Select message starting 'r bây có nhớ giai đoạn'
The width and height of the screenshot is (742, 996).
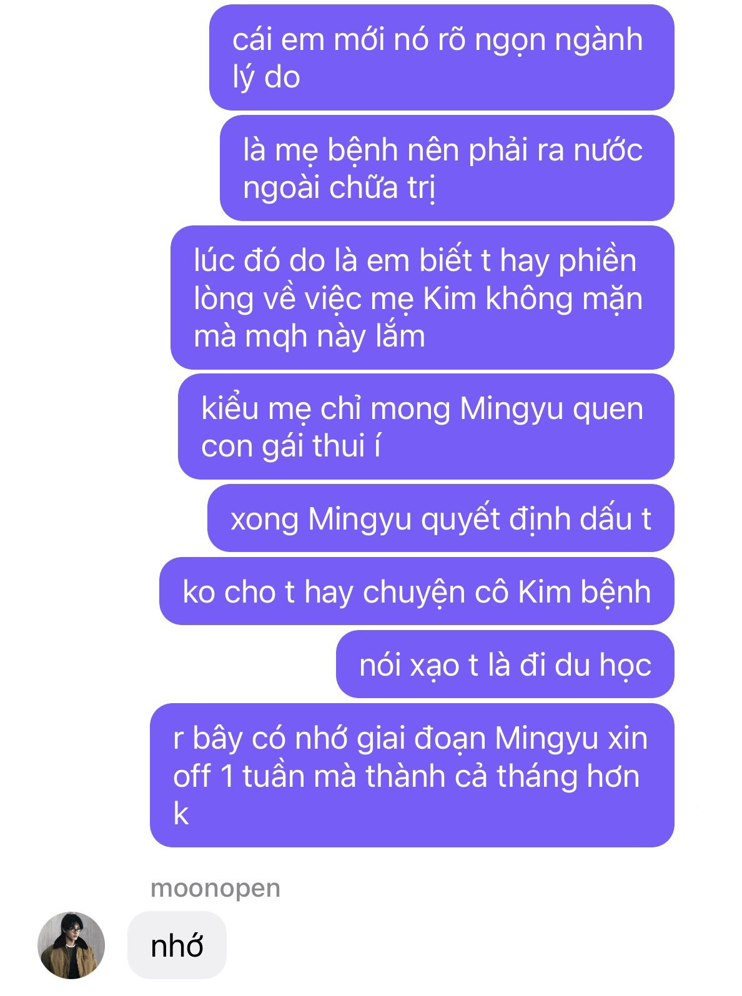tap(412, 776)
